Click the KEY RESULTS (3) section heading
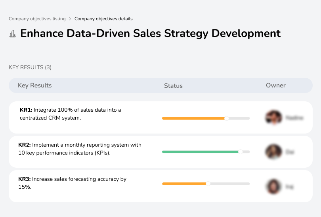321x217 pixels. pyautogui.click(x=30, y=67)
